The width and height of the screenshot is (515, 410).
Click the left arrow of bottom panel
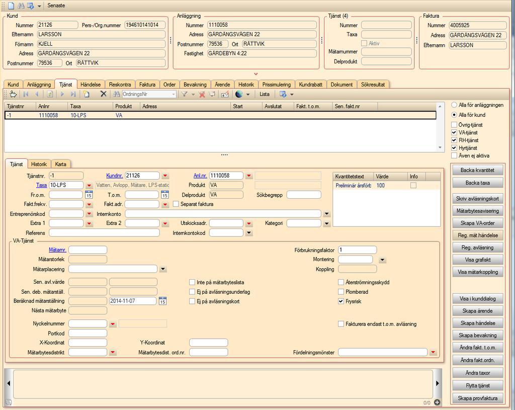9,383
